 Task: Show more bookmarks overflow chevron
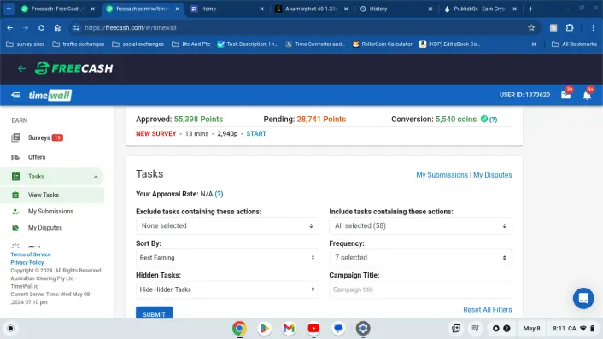534,44
